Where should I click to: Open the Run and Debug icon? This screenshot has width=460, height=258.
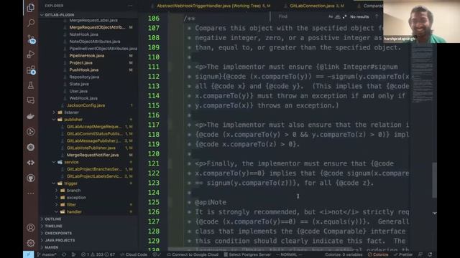click(30, 54)
